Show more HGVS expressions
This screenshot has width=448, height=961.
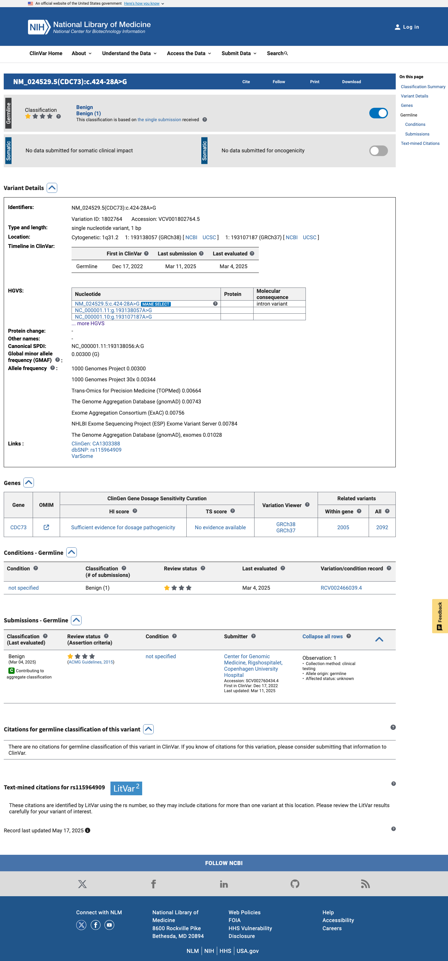[88, 323]
